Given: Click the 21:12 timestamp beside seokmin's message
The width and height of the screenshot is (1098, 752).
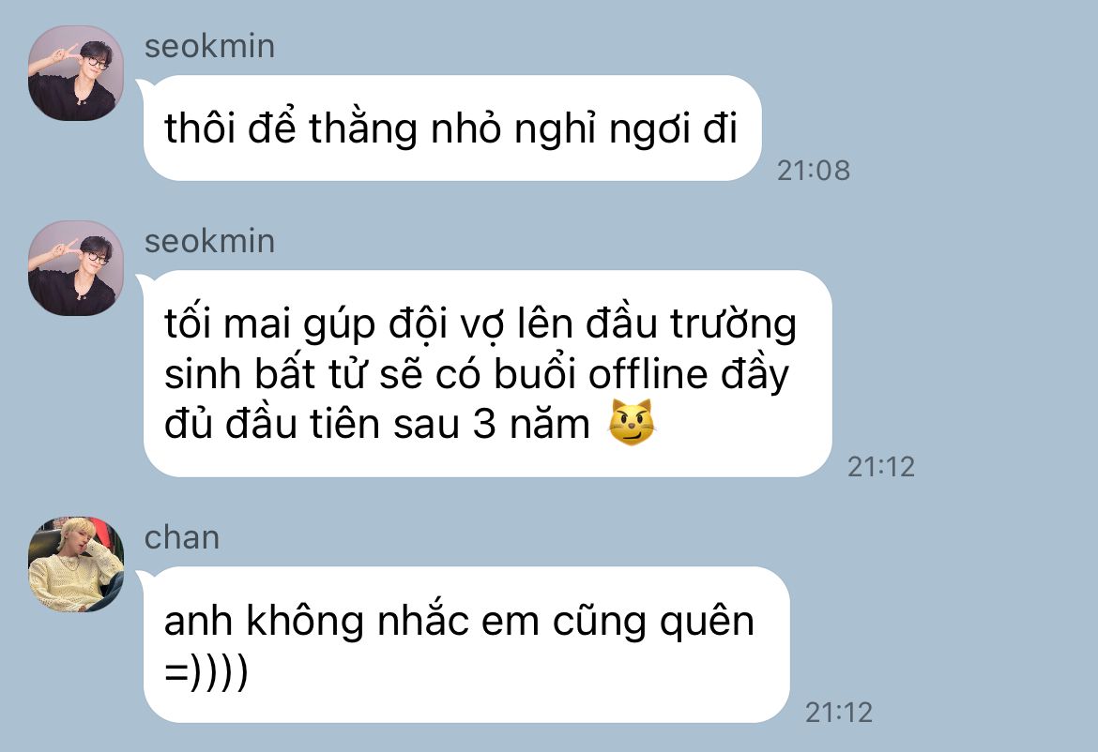Looking at the screenshot, I should coord(881,467).
